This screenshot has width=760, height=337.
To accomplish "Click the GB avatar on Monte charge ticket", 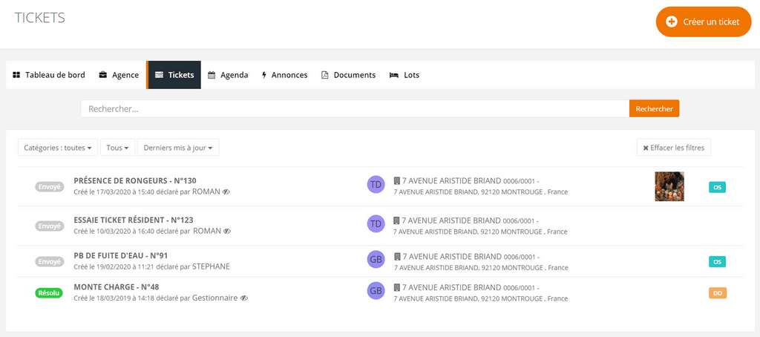I will 376,290.
